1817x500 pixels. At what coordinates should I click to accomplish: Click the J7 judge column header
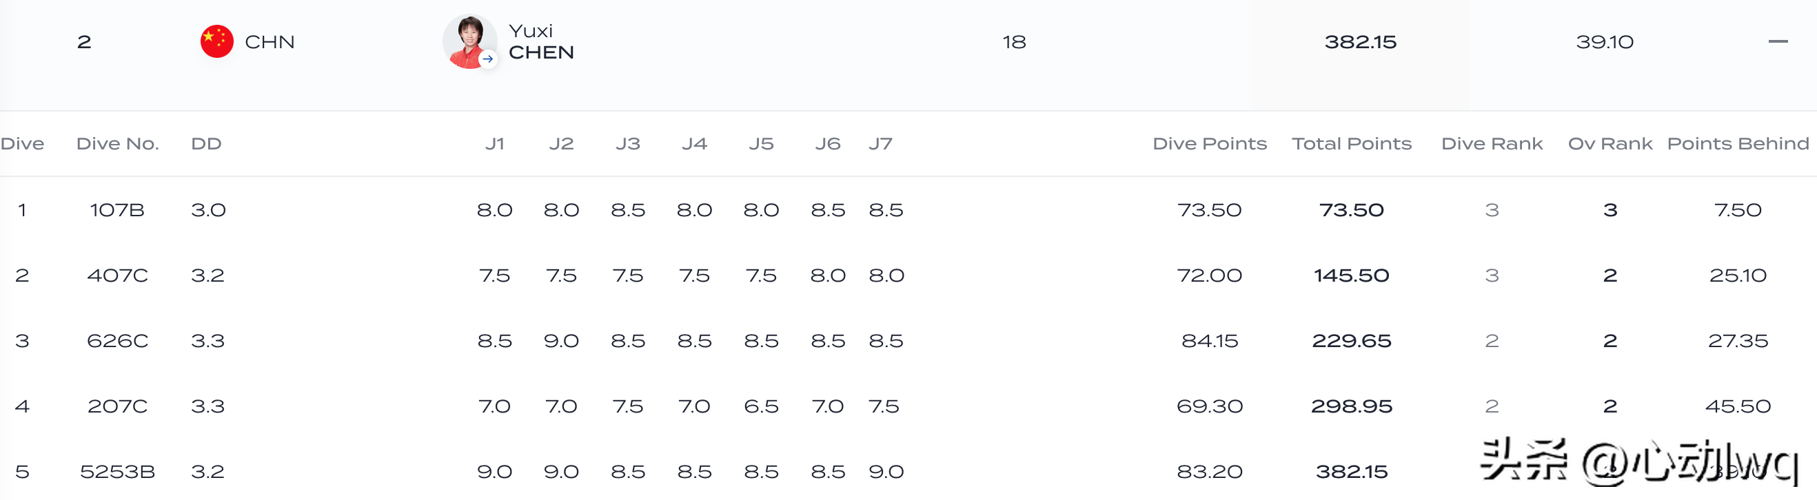click(880, 144)
